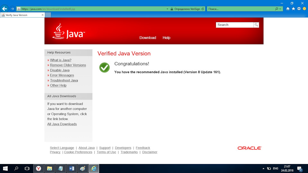Open the clock showing 21:07
The height and width of the screenshot is (173, 308).
pyautogui.click(x=287, y=169)
